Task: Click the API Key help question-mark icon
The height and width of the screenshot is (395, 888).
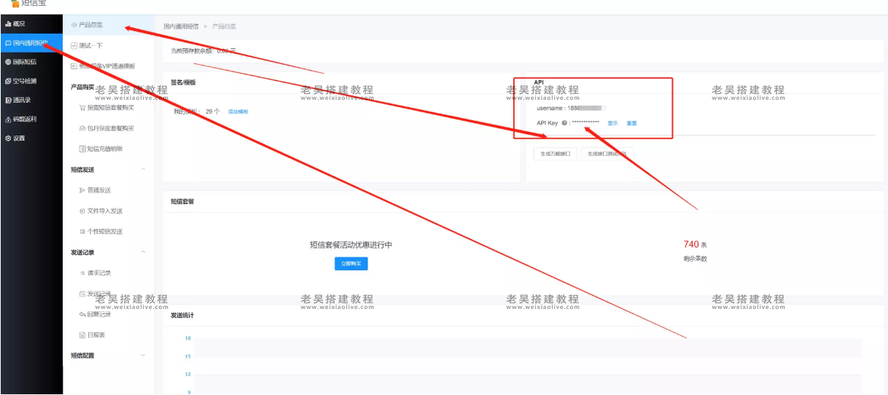Action: [x=564, y=123]
